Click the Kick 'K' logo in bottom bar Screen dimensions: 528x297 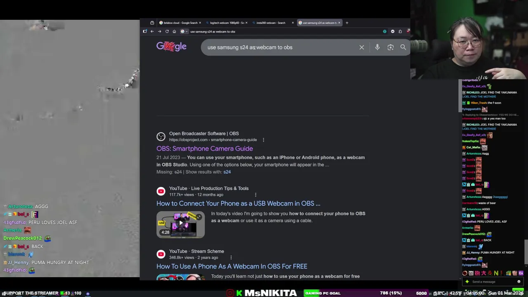point(239,293)
